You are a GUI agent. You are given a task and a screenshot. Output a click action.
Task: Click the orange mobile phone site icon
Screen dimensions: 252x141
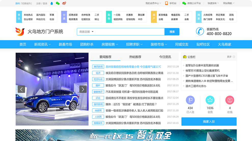click(x=166, y=3)
